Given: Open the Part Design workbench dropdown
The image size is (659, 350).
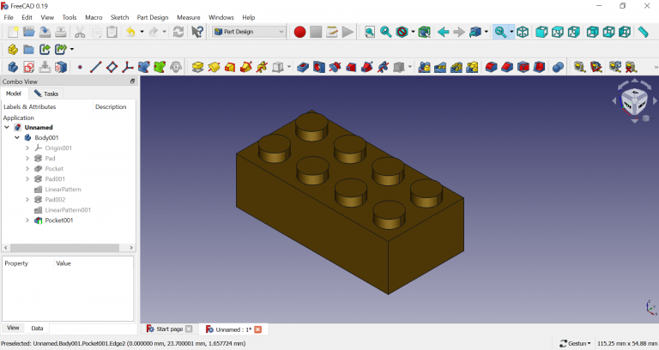Looking at the screenshot, I should 249,32.
